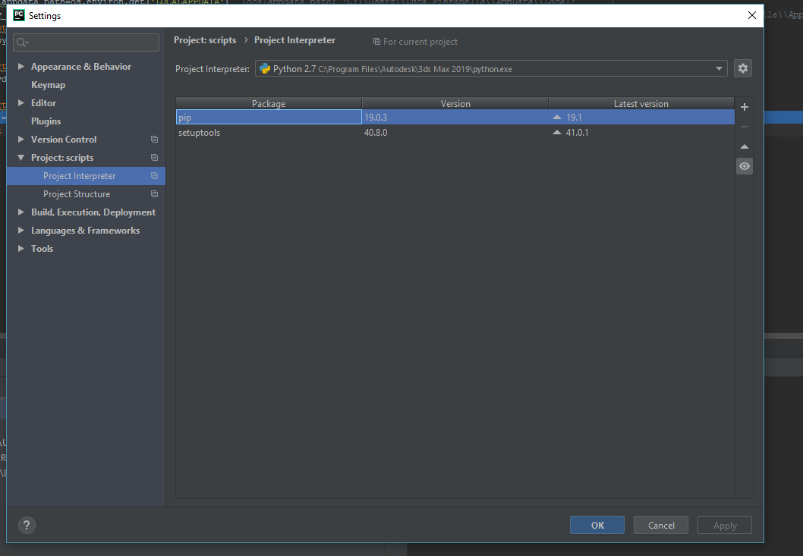The width and height of the screenshot is (803, 556).
Task: Click the settings search field
Action: [86, 42]
